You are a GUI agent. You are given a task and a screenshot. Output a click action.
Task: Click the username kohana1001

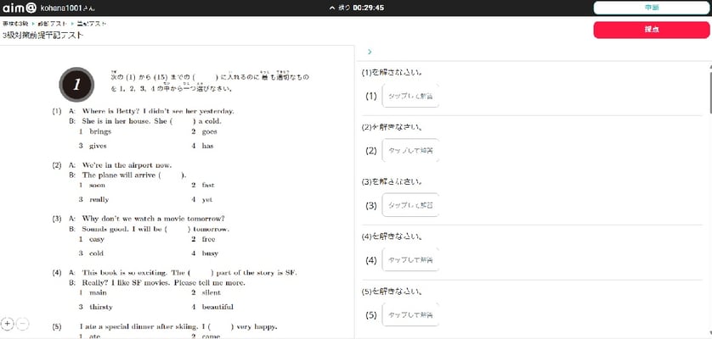[x=60, y=8]
